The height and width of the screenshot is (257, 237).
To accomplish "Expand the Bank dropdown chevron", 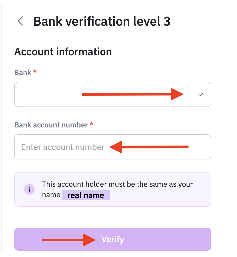I will [x=200, y=95].
